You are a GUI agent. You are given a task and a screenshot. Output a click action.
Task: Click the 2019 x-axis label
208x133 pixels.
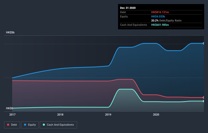tap(108, 115)
